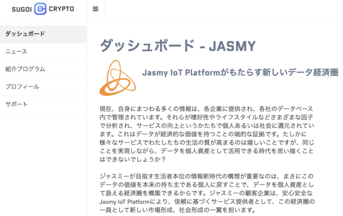The width and height of the screenshot is (343, 216).
Task: Click the Jasmy IoT Platform subtitle heading
Action: coord(240,72)
